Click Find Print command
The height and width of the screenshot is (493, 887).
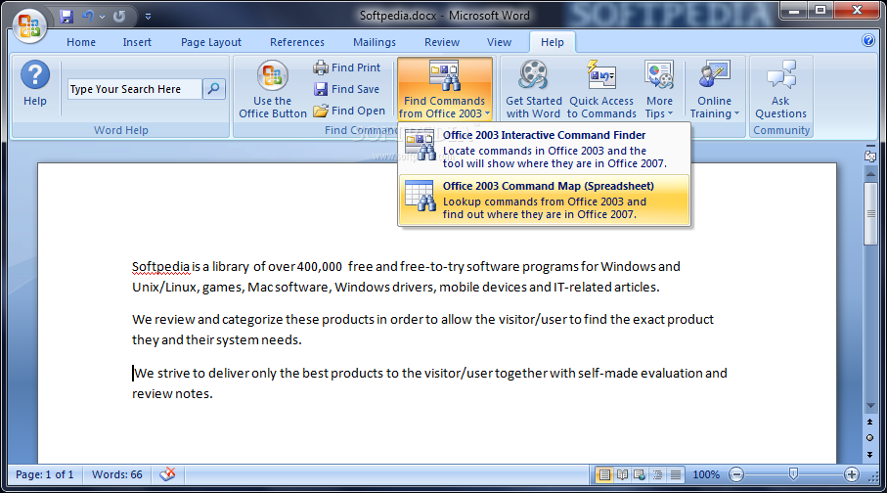click(x=347, y=67)
